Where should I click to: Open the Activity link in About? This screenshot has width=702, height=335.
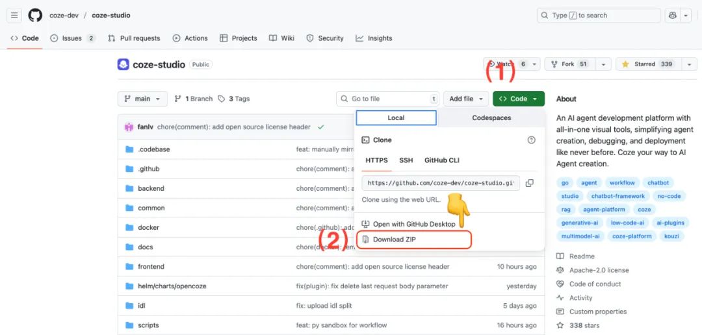point(575,298)
